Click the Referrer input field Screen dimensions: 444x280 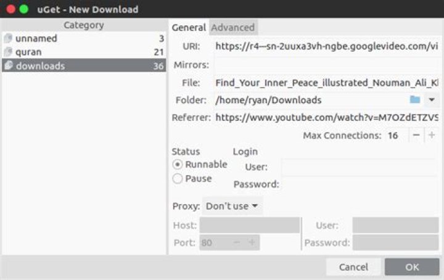326,118
